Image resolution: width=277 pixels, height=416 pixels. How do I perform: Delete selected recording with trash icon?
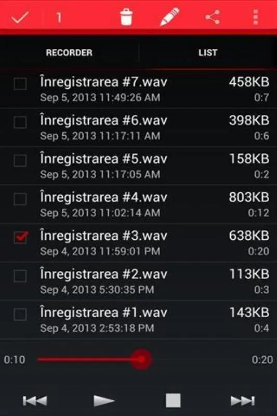(126, 17)
